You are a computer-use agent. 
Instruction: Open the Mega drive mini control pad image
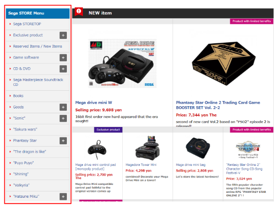97,150
